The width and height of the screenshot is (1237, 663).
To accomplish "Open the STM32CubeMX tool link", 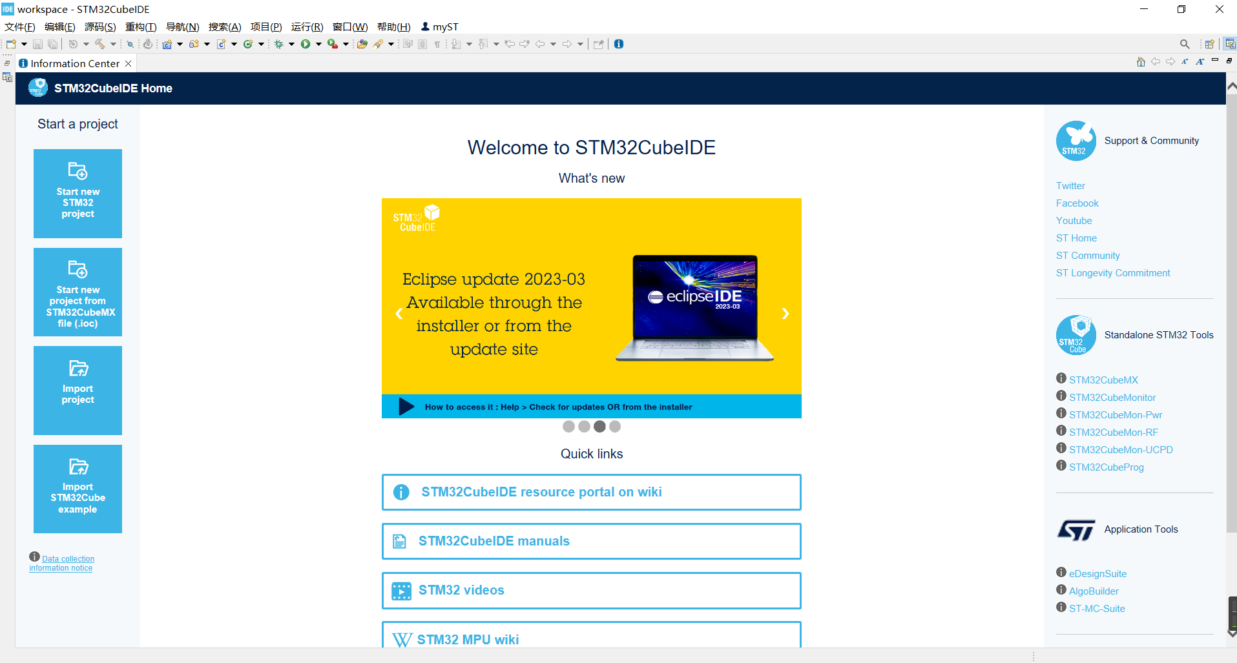I will pyautogui.click(x=1103, y=380).
